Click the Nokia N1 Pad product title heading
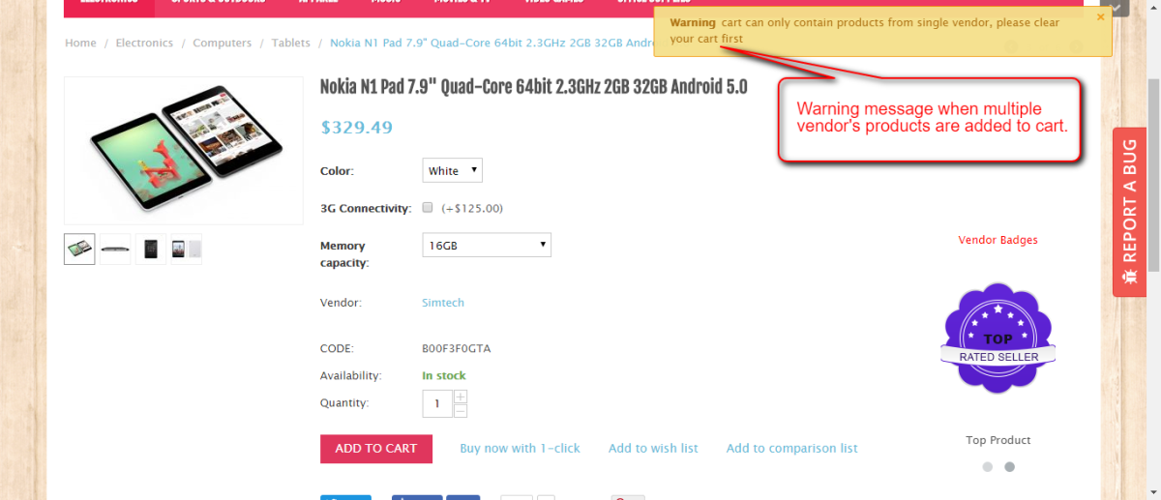1161x500 pixels. coord(534,87)
